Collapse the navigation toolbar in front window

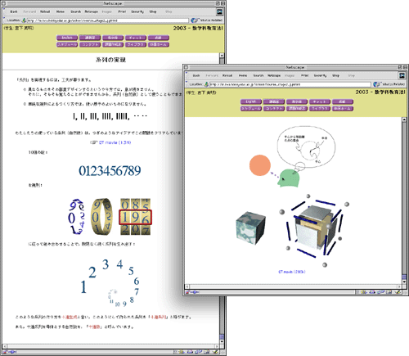coord(187,75)
